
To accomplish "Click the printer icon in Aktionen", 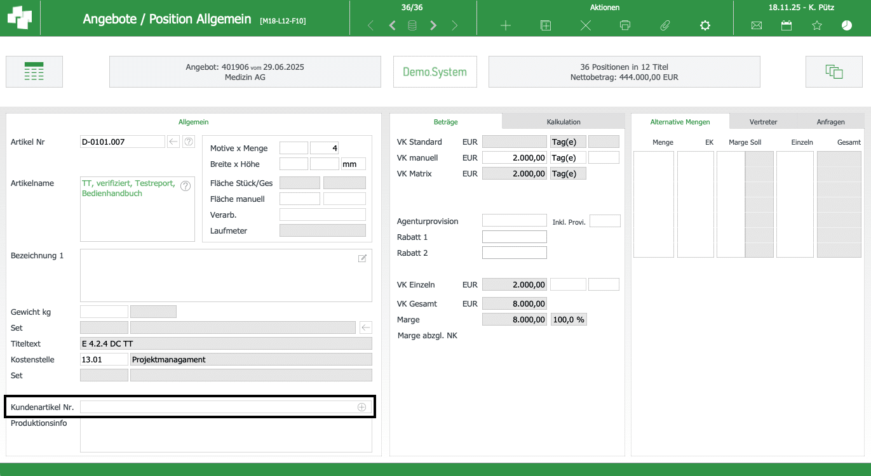I will click(x=625, y=26).
